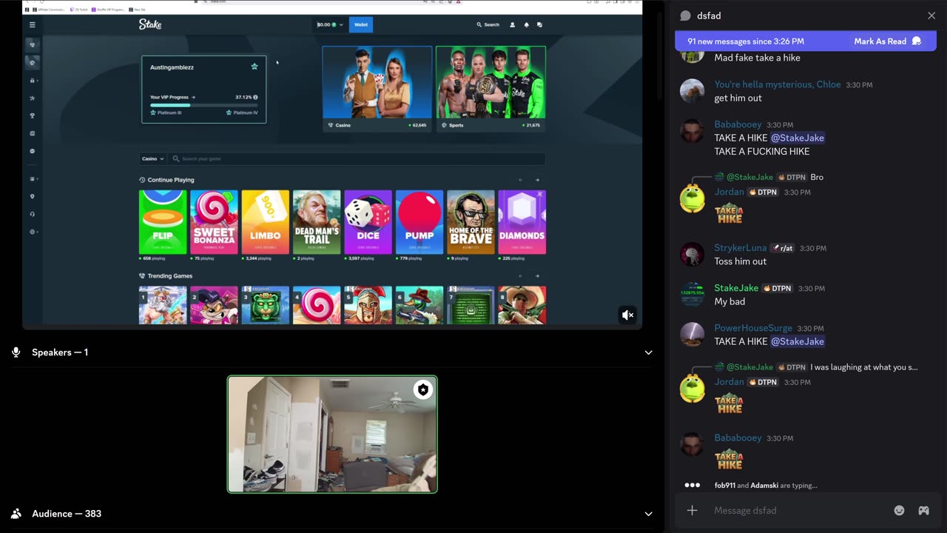
Task: Open trending game number 8 tile
Action: [522, 305]
